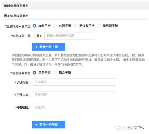
Task: Click the 添加信息阵列素材 section heading
Action: 16,16
